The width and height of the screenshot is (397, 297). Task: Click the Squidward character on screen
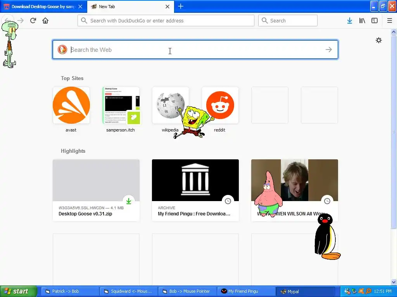[x=10, y=44]
